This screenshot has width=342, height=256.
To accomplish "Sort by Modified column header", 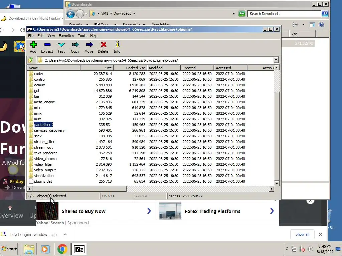I will (x=164, y=68).
